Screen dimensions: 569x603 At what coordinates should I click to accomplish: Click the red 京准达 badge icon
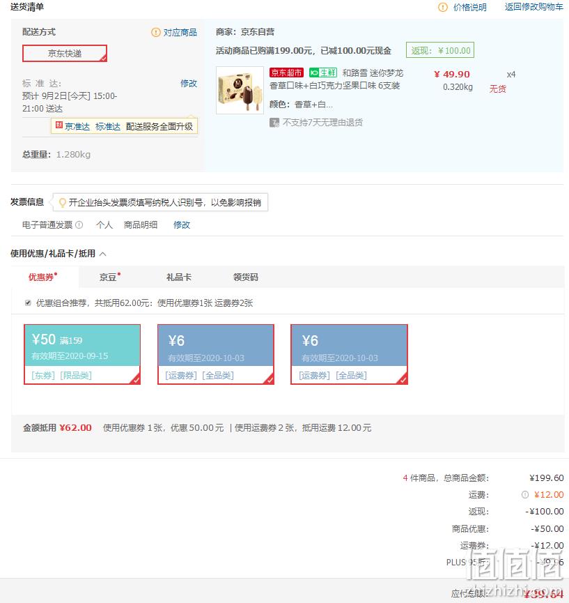(x=59, y=125)
